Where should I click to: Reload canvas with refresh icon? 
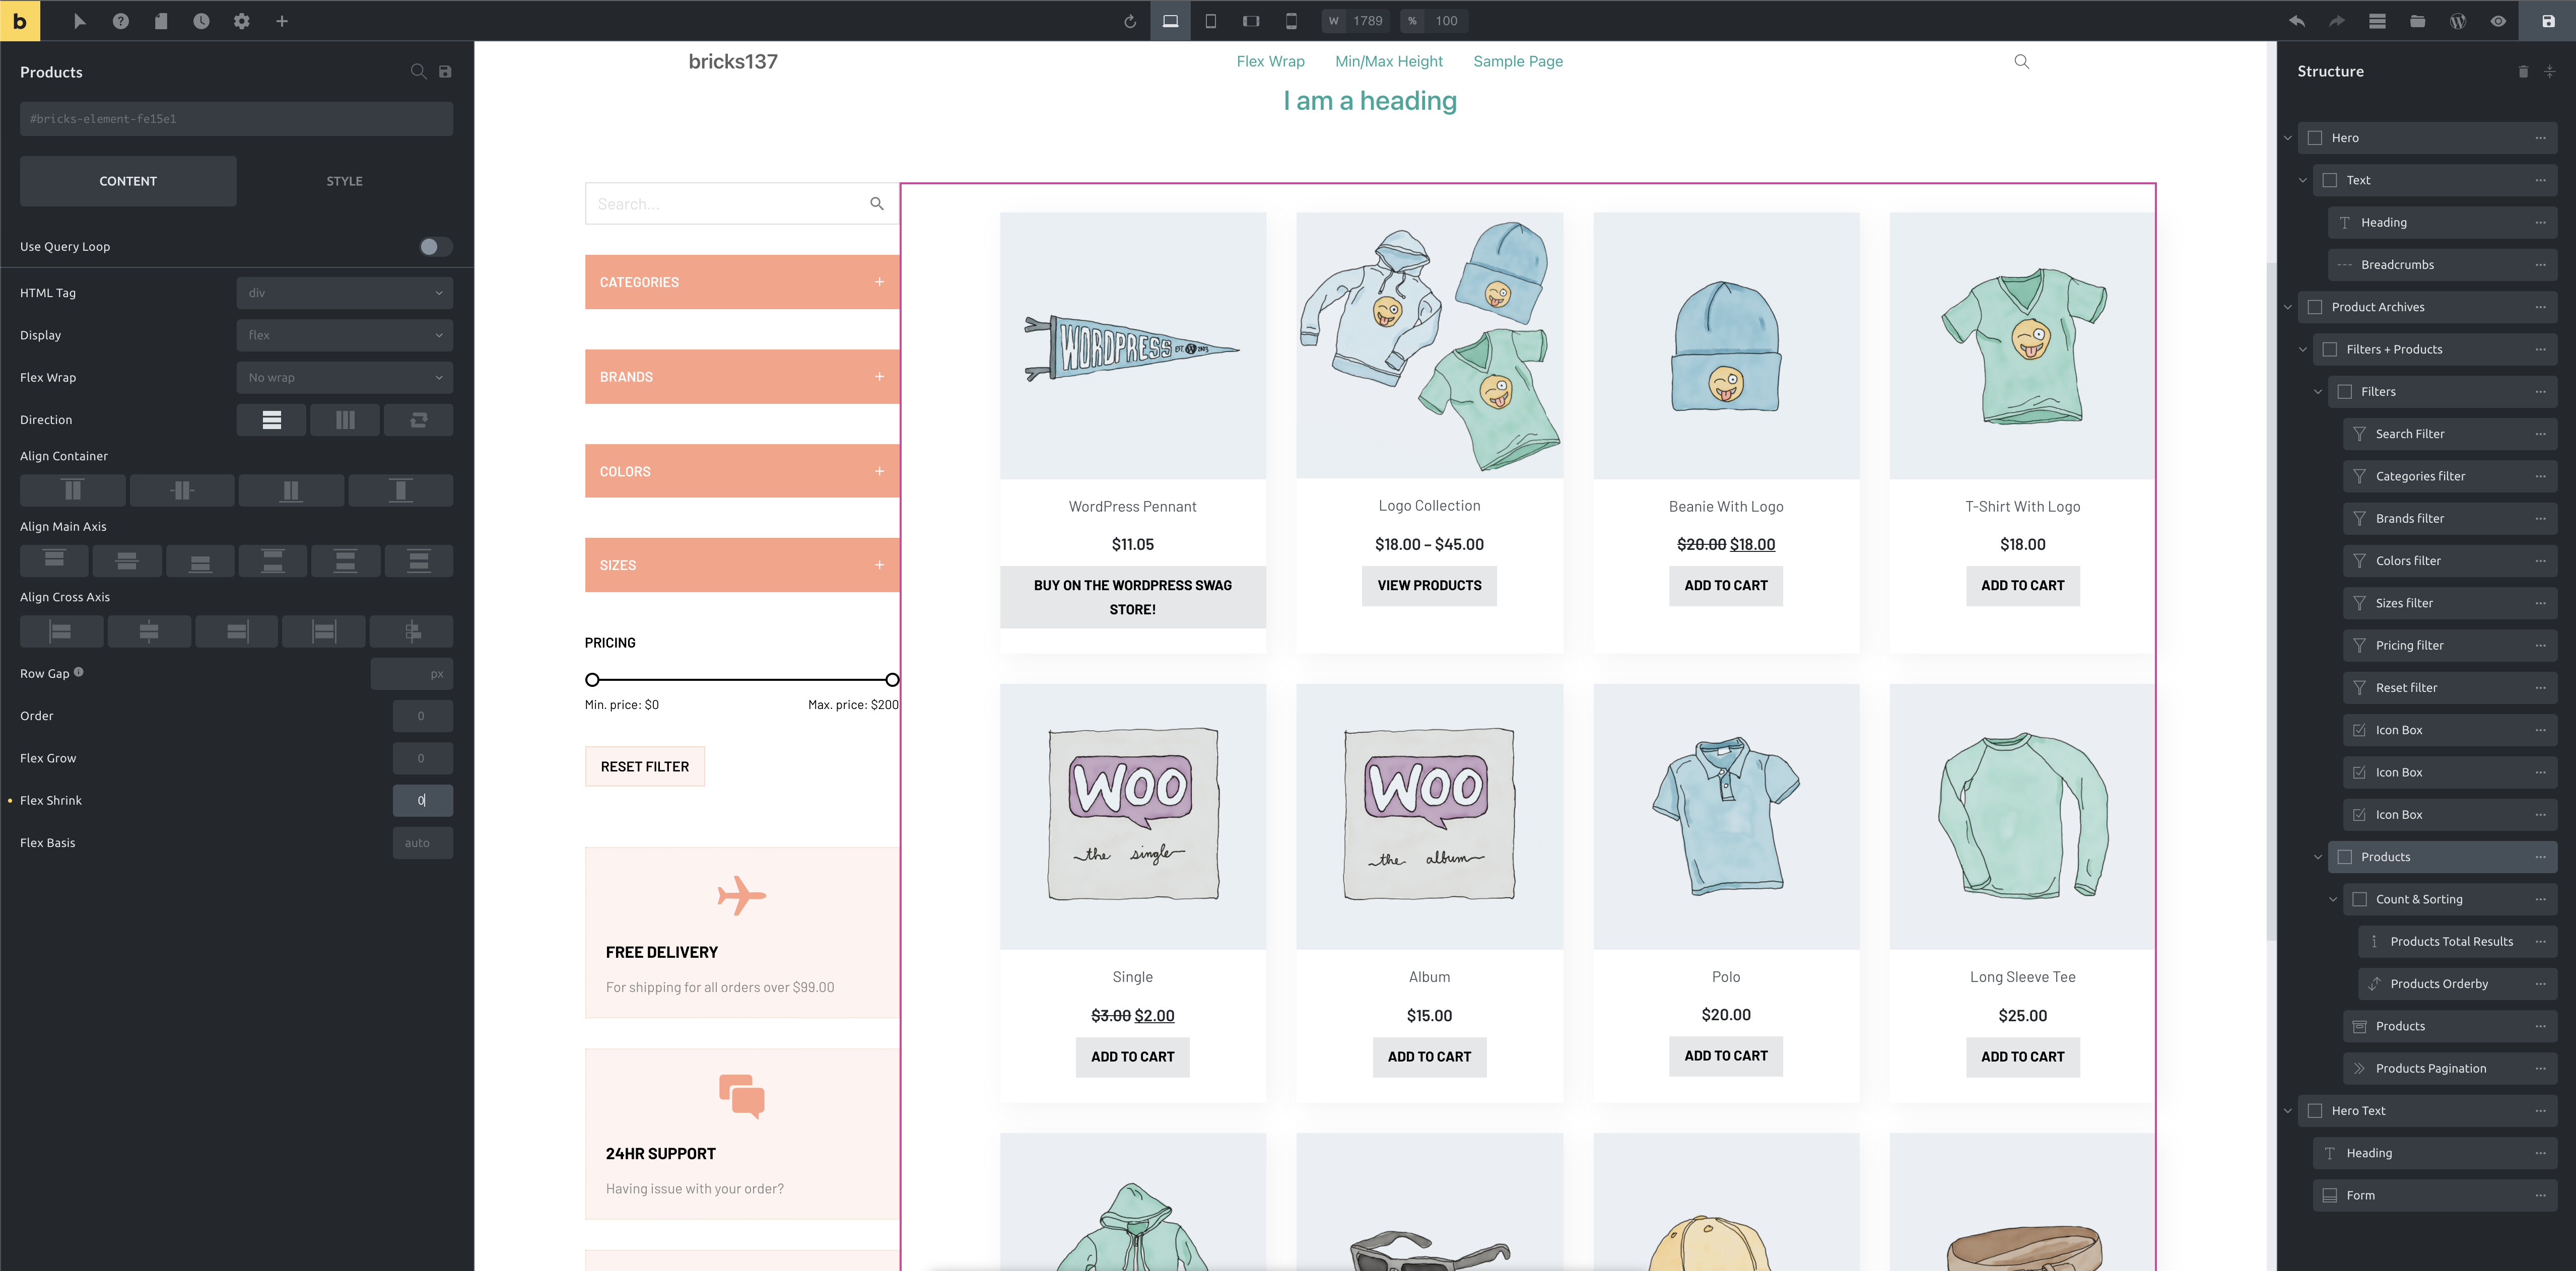(x=1130, y=21)
